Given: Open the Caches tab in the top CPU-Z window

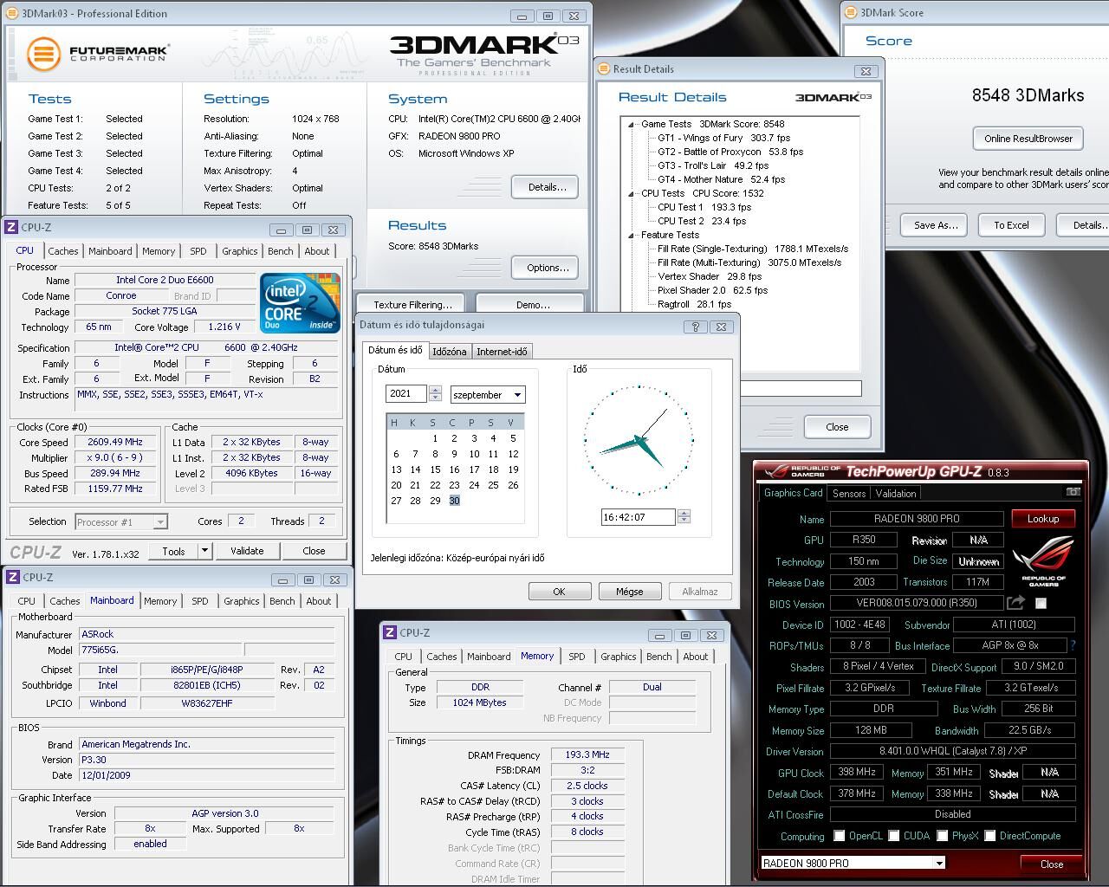Looking at the screenshot, I should click(x=62, y=251).
